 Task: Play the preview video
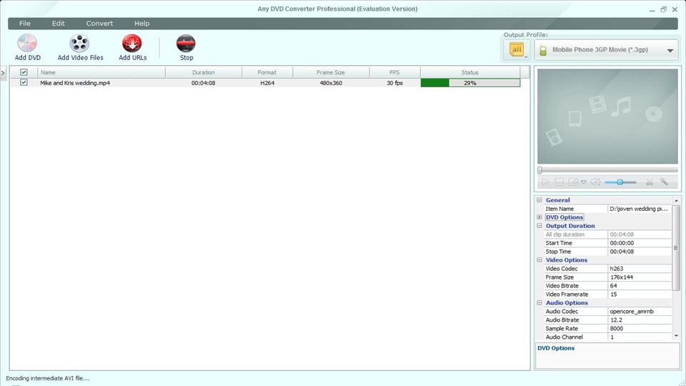coord(545,182)
